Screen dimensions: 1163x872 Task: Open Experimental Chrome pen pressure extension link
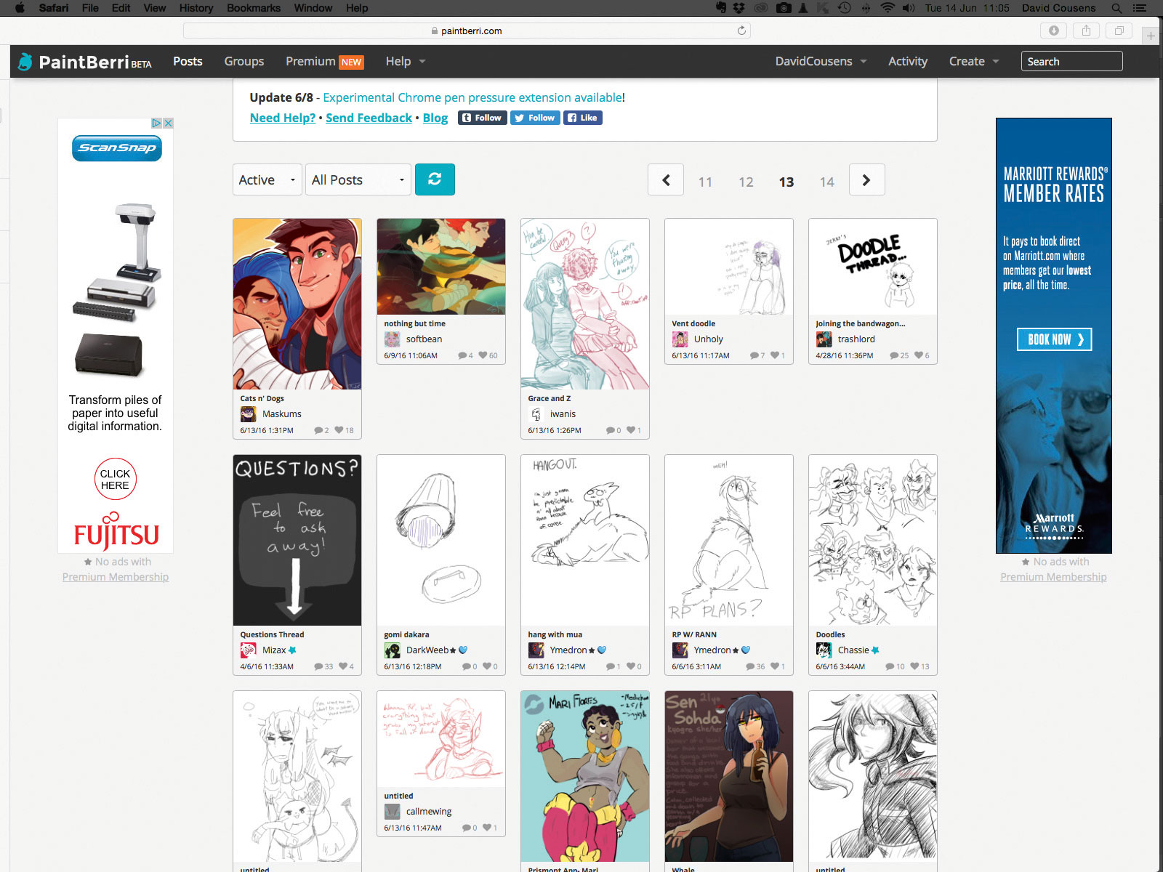(x=472, y=97)
